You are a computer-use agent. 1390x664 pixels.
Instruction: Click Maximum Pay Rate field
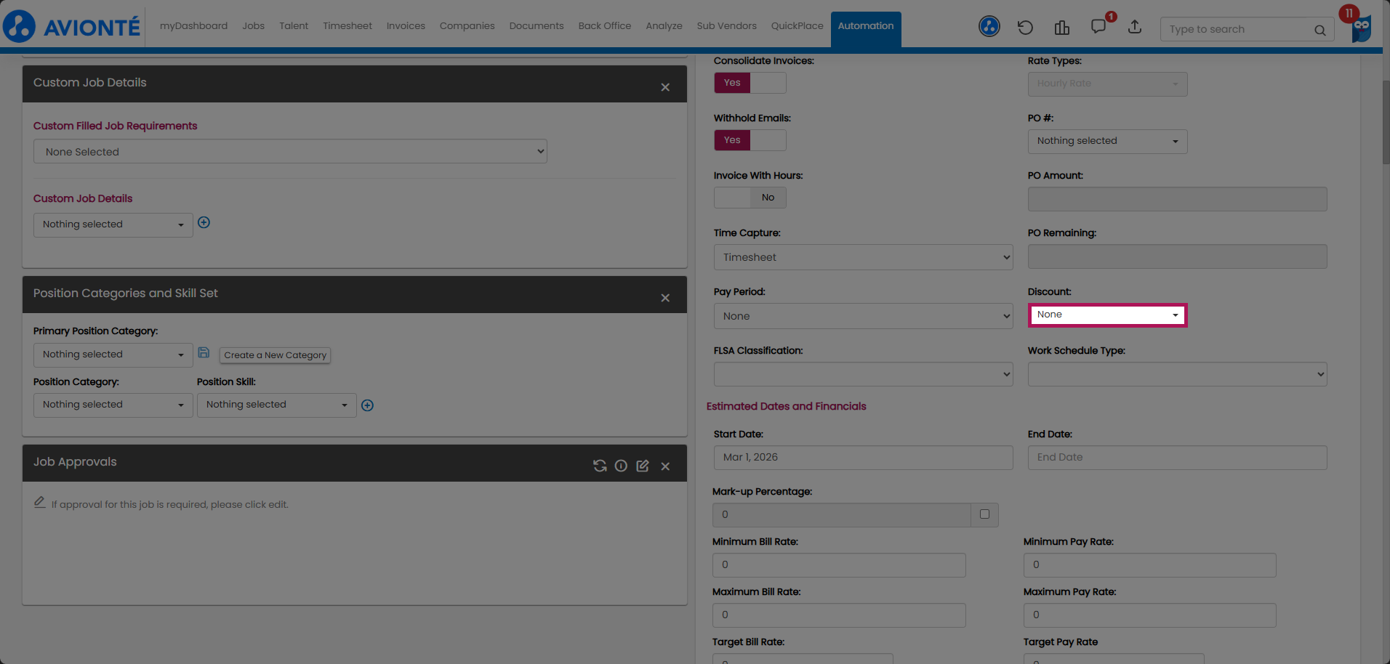pos(1150,615)
